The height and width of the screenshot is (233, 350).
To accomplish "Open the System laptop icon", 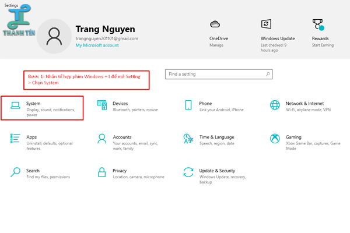I will [15, 105].
